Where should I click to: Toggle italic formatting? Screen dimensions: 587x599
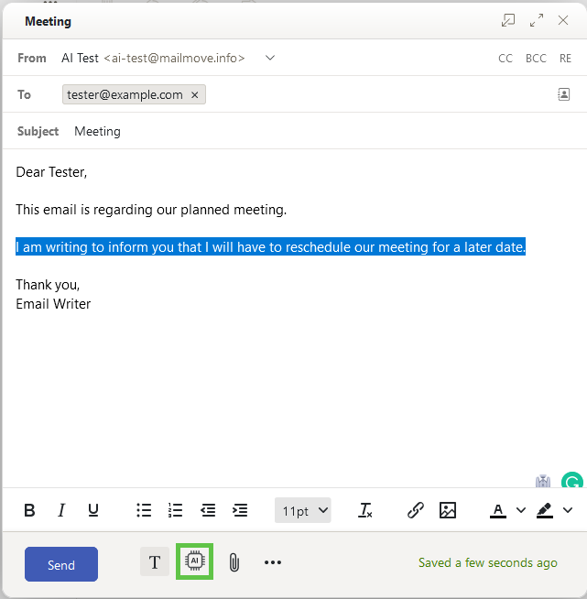61,510
